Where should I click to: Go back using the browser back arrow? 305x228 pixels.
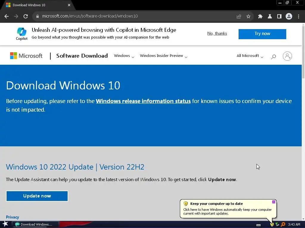click(x=7, y=16)
